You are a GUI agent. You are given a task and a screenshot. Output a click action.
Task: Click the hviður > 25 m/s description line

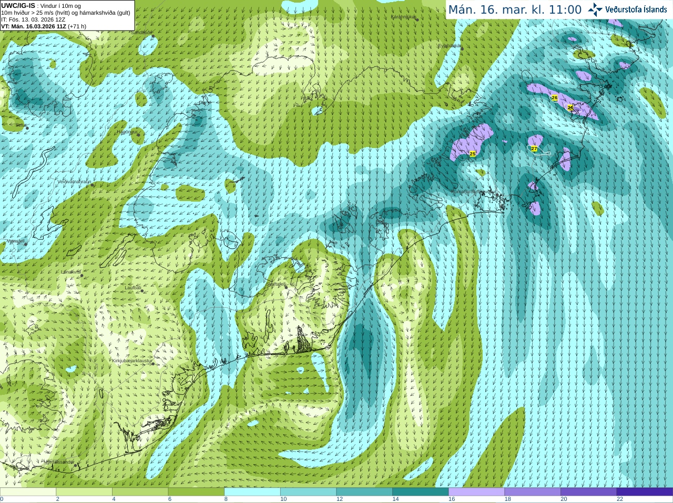pos(66,13)
